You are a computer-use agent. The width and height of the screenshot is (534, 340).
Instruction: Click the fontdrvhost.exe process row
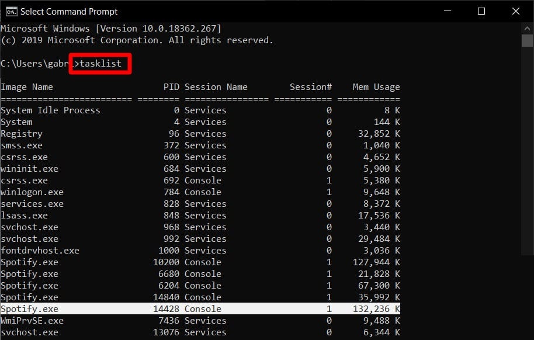[x=41, y=250]
